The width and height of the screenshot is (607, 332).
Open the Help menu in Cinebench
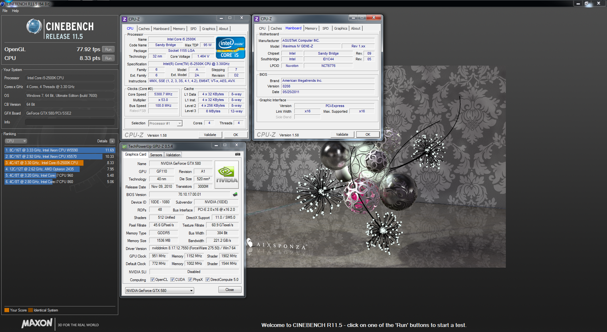[x=15, y=11]
